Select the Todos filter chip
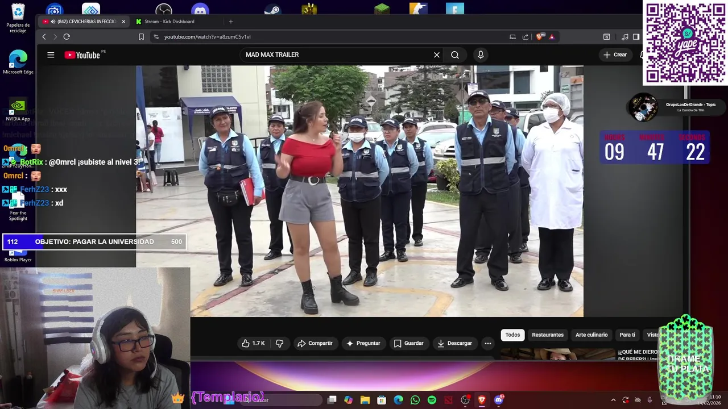Screen dimensions: 728x409 512,335
